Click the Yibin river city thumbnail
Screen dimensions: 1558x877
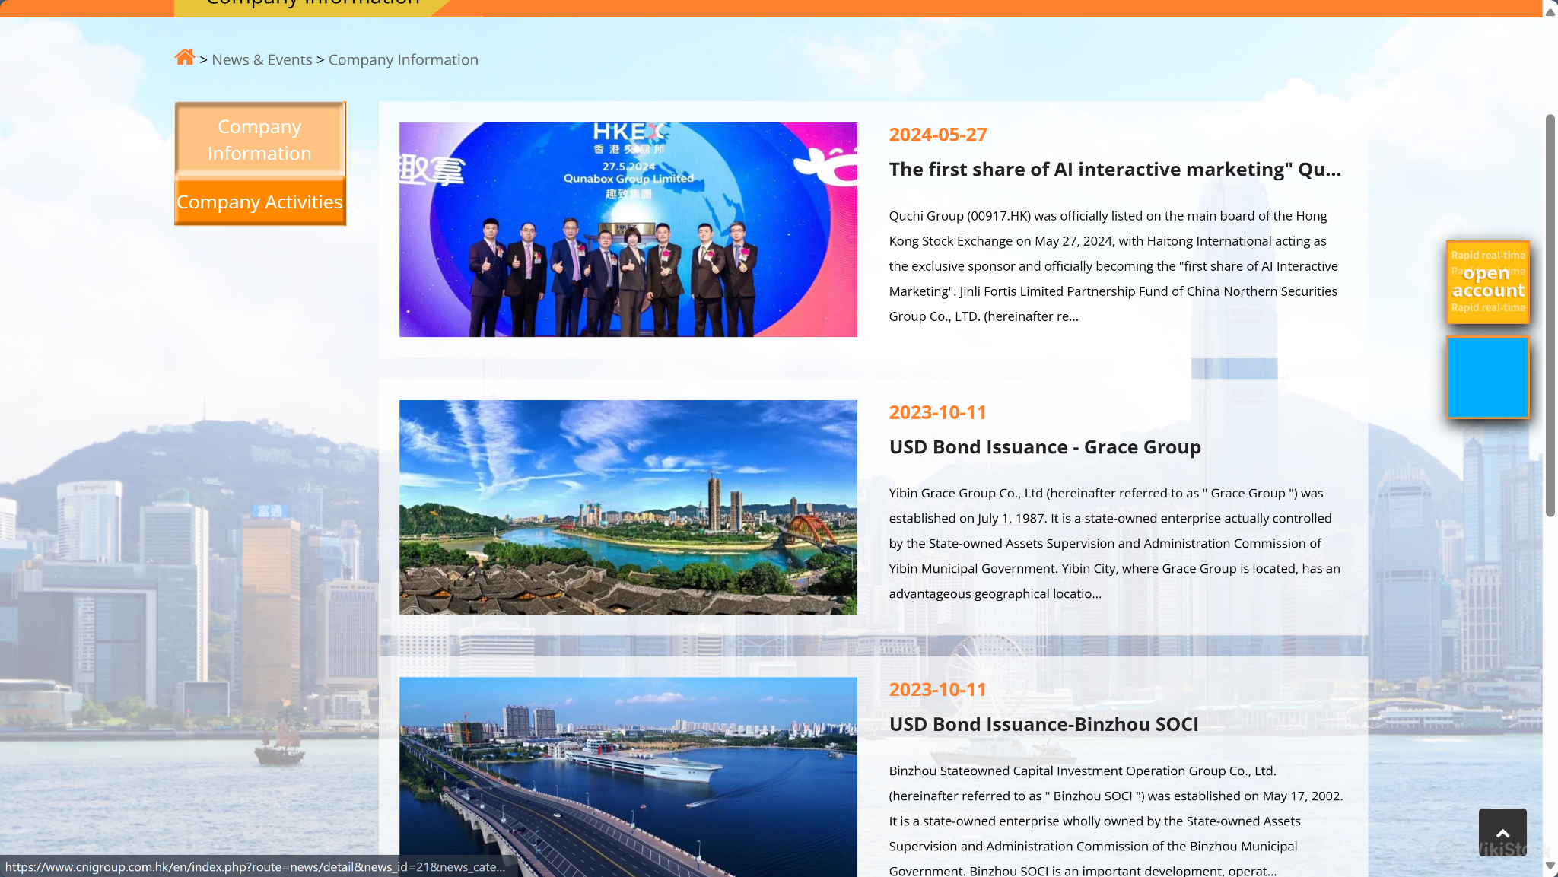[628, 507]
